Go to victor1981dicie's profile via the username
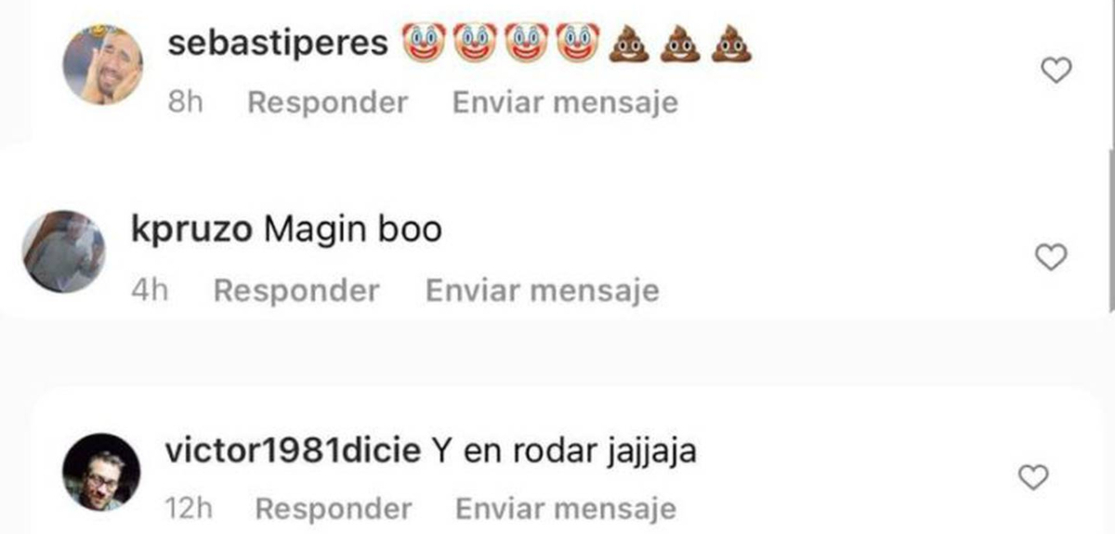The image size is (1115, 534). pyautogui.click(x=295, y=451)
